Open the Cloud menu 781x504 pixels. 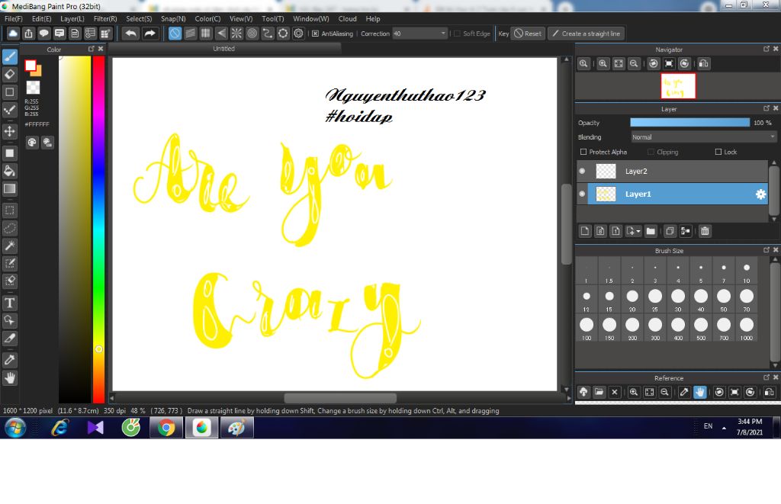[x=348, y=19]
